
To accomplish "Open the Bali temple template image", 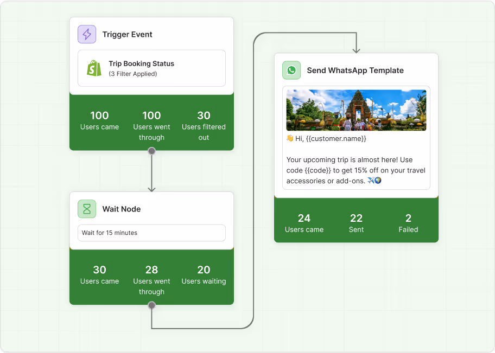I will point(356,110).
